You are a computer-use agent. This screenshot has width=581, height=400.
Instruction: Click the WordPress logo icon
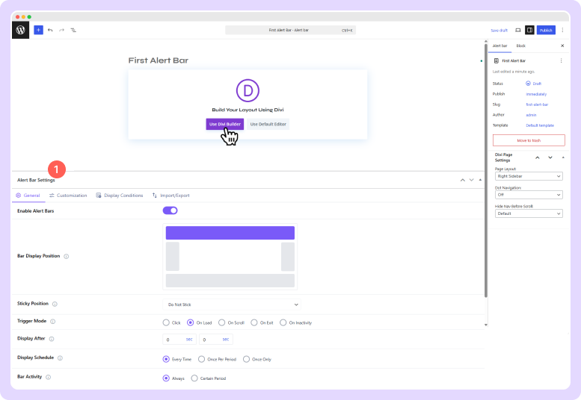coord(21,30)
